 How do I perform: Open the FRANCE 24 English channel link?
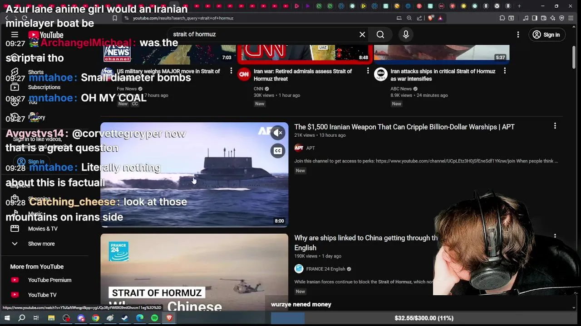tap(325, 269)
